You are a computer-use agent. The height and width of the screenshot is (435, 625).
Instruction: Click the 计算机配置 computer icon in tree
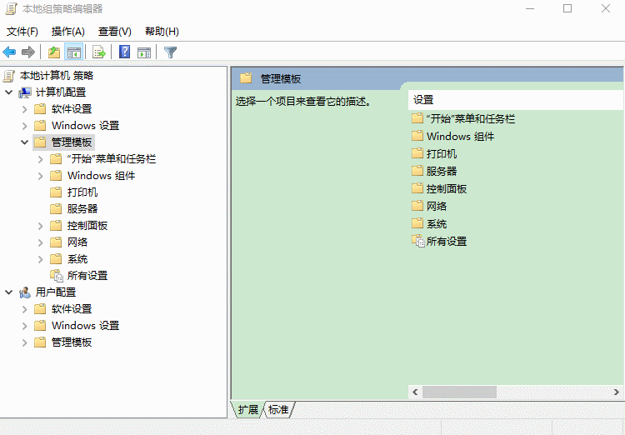25,92
